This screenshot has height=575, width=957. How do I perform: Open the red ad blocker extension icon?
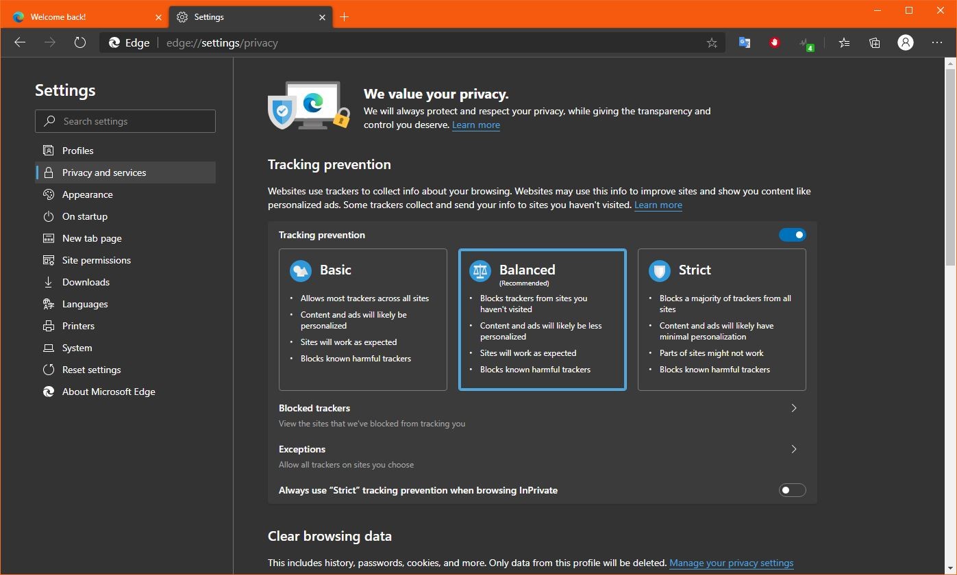pyautogui.click(x=775, y=42)
